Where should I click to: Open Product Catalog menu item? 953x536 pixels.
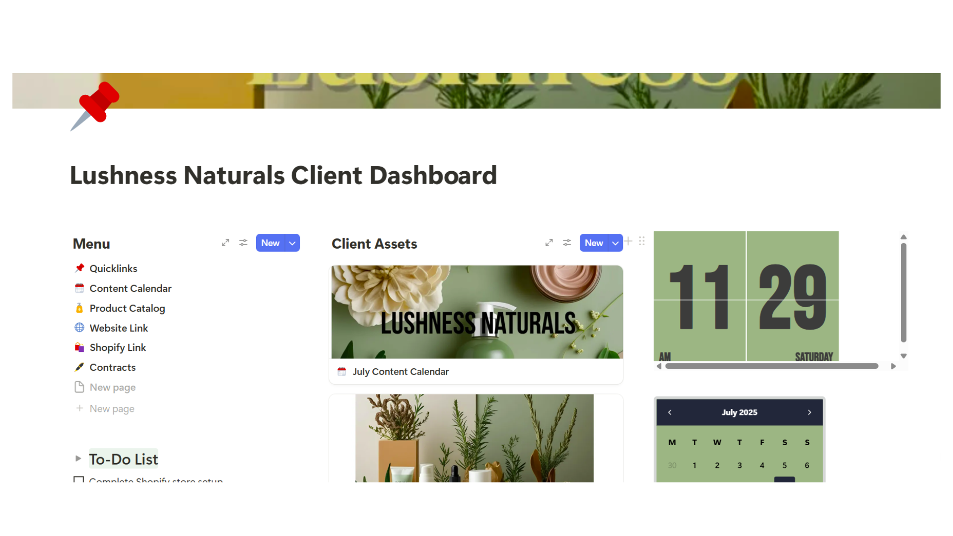pos(127,308)
